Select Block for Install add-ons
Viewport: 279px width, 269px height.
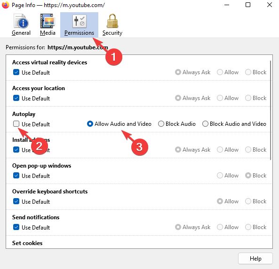[x=248, y=149]
